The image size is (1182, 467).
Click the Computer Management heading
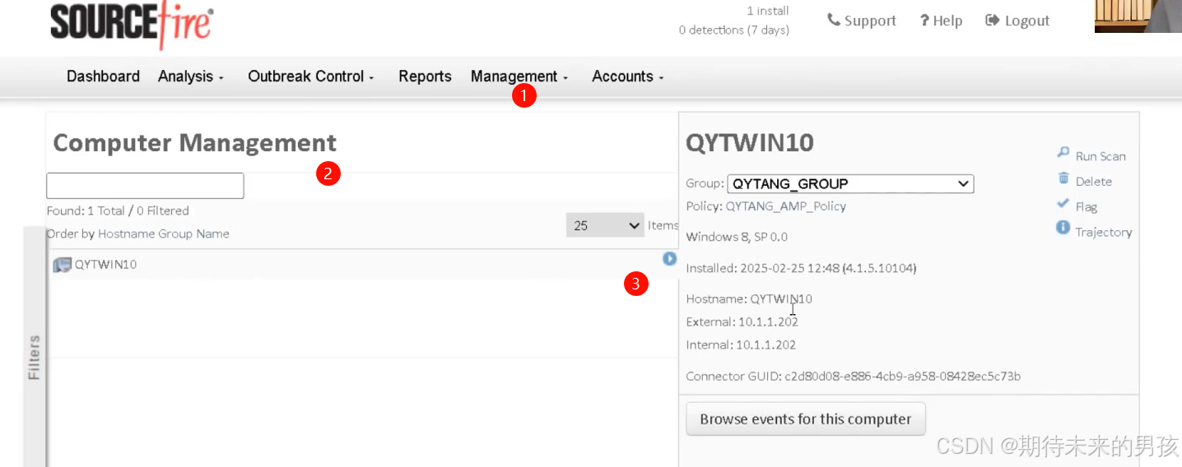pyautogui.click(x=195, y=143)
